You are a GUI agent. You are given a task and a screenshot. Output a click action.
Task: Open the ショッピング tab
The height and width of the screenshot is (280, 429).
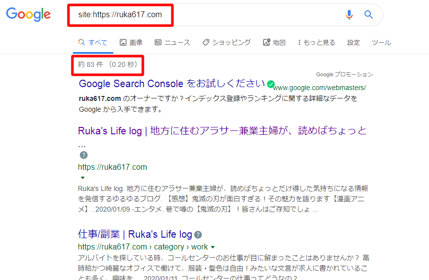[x=227, y=42]
